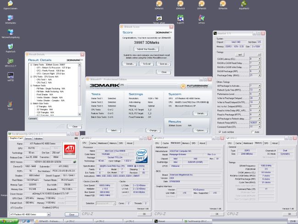Select Graphics Card tab in GPU-Z
Viewport: 298px width, 224px height.
(16, 138)
